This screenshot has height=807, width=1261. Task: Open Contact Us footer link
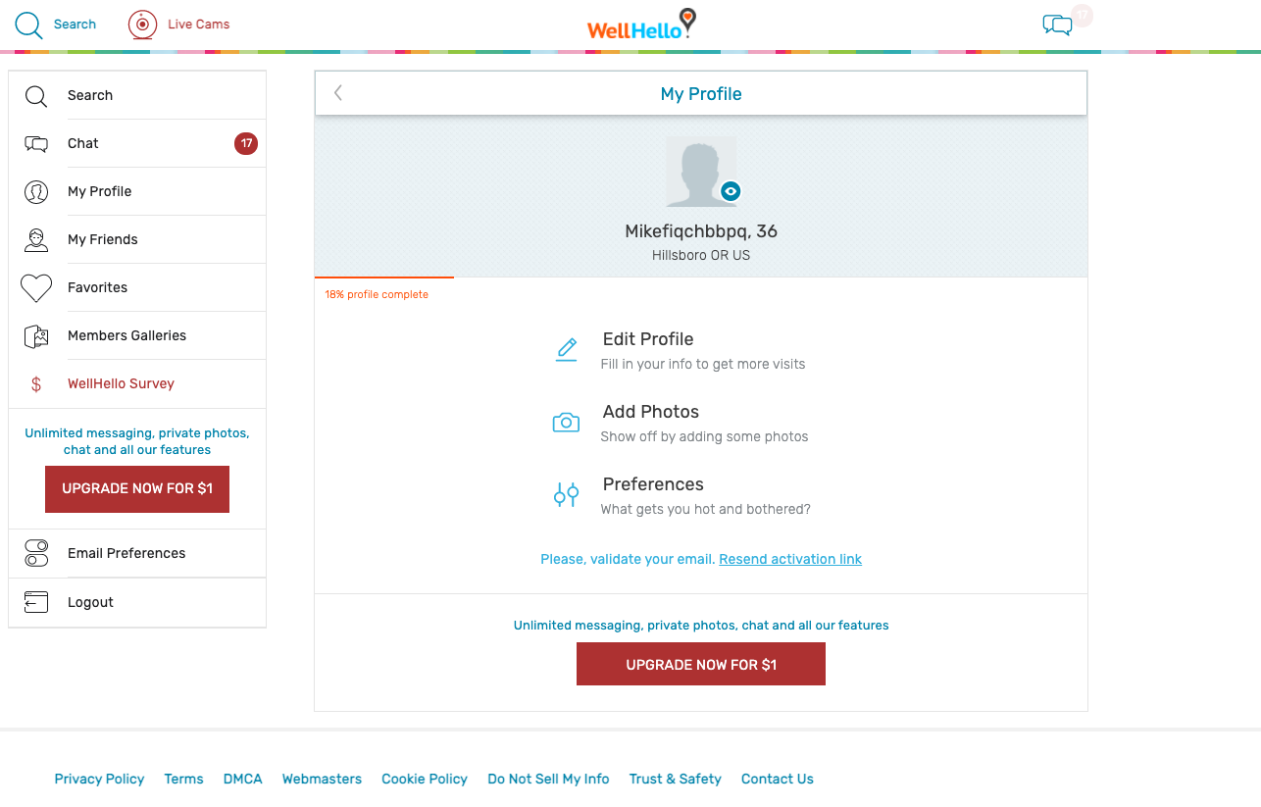click(778, 779)
